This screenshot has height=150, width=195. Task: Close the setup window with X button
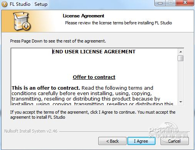click(185, 3)
